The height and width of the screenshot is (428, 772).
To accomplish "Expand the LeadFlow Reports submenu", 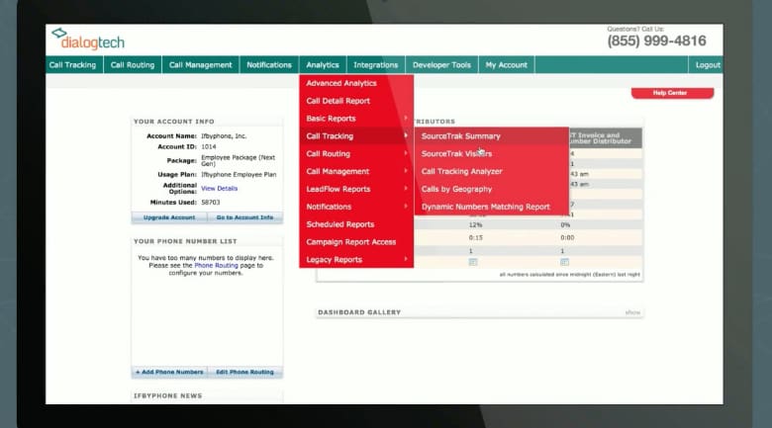I will click(338, 189).
